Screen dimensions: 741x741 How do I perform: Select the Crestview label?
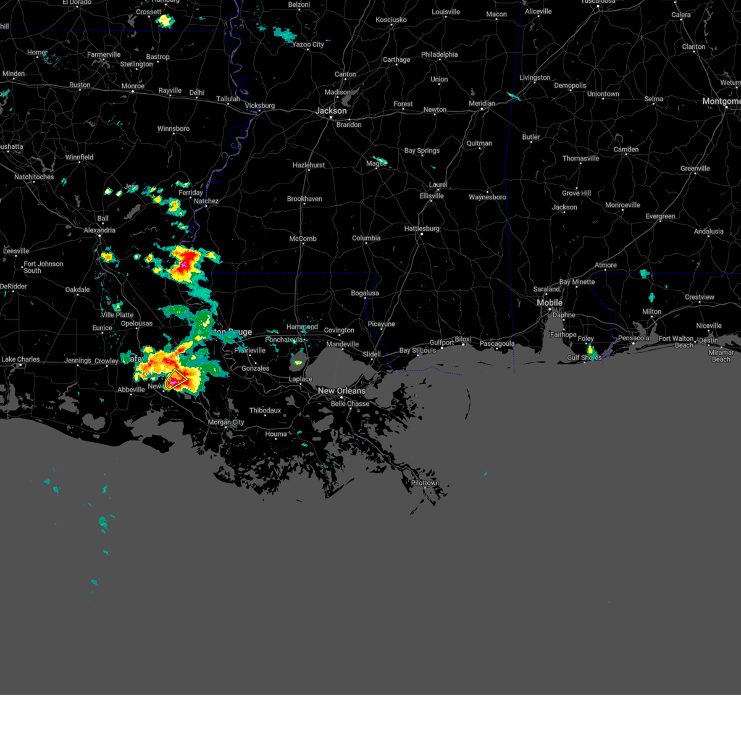click(x=700, y=297)
